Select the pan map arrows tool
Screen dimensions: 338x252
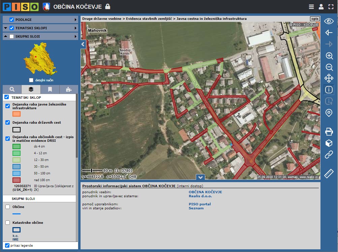(329, 79)
